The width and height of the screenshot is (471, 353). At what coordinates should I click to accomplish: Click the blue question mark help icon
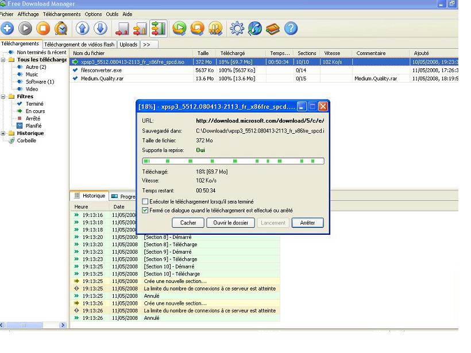pyautogui.click(x=291, y=29)
